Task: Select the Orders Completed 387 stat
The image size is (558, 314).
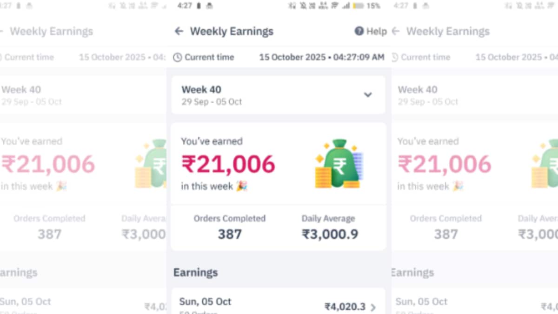Action: point(230,227)
